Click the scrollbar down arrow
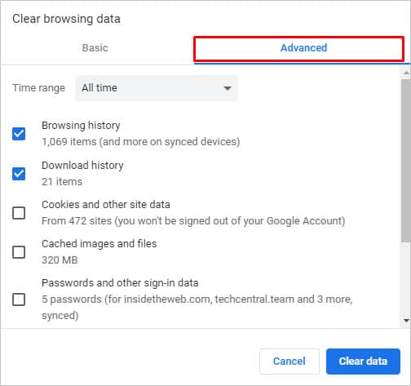Image resolution: width=411 pixels, height=386 pixels. click(x=406, y=321)
